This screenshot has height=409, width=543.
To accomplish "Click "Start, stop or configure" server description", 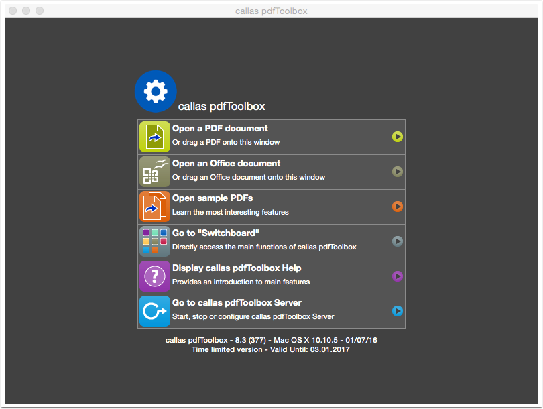I will (253, 316).
